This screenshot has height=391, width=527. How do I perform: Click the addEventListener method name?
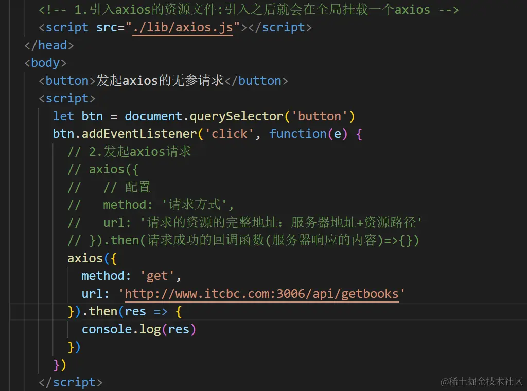tap(139, 134)
